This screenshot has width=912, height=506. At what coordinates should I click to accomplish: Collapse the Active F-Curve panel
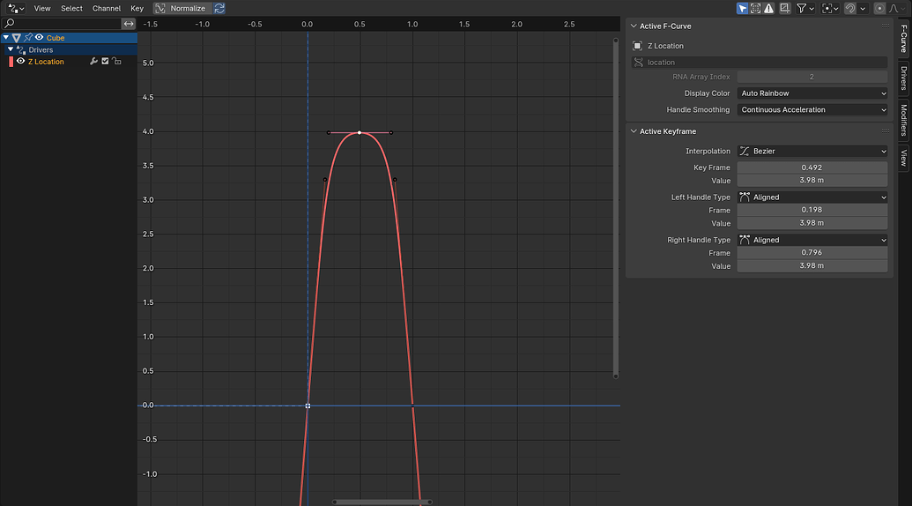click(634, 26)
